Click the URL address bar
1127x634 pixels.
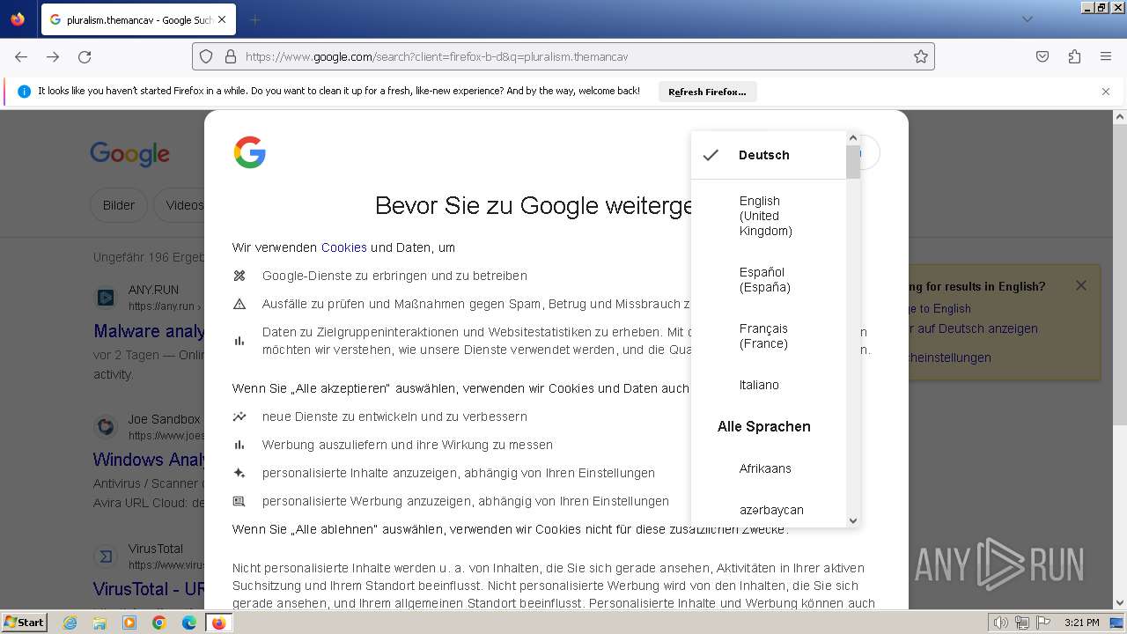563,56
